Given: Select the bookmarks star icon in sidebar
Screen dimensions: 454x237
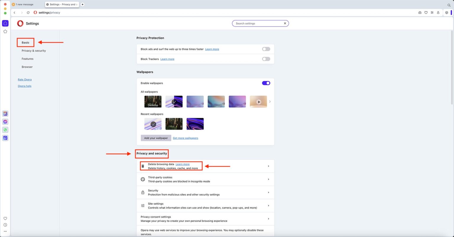Looking at the screenshot, I should click(x=5, y=31).
